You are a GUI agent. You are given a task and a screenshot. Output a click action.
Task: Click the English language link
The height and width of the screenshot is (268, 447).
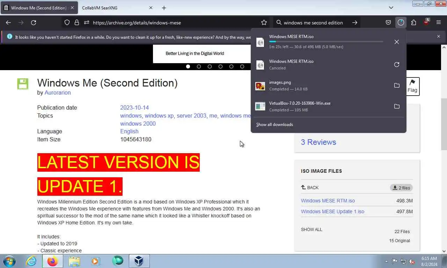129,131
